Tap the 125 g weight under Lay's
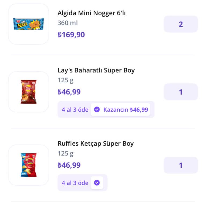The height and width of the screenshot is (206, 206). pyautogui.click(x=65, y=80)
